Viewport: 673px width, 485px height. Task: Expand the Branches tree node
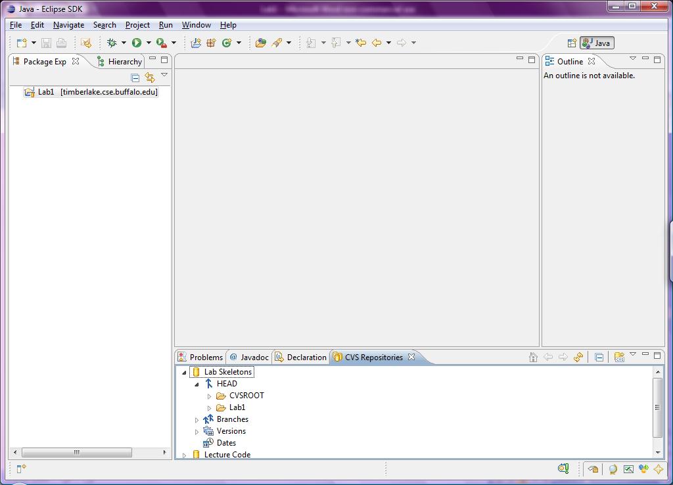click(x=197, y=419)
